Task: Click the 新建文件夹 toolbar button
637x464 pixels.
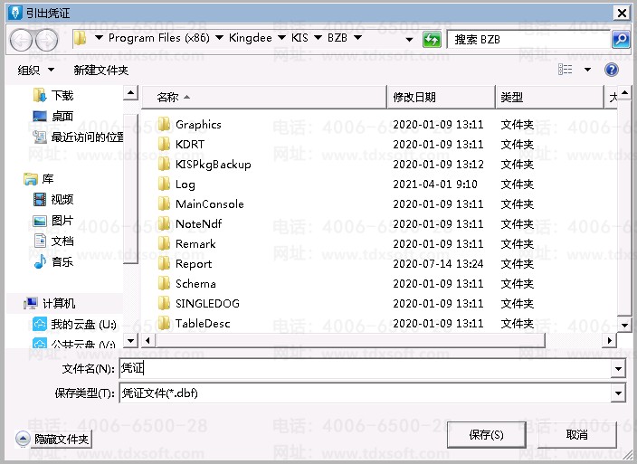Action: (x=100, y=70)
